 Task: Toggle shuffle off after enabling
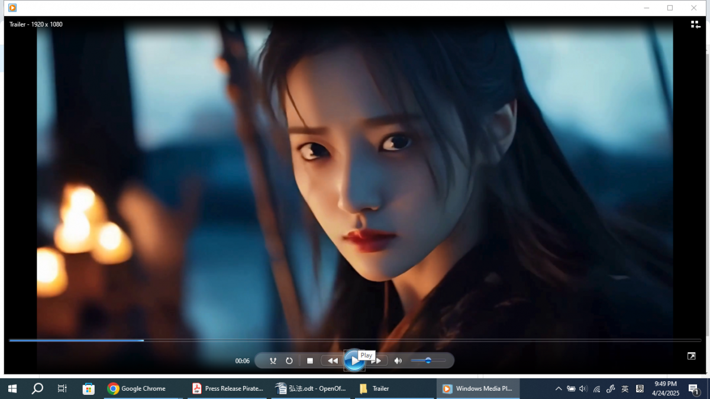tap(273, 360)
